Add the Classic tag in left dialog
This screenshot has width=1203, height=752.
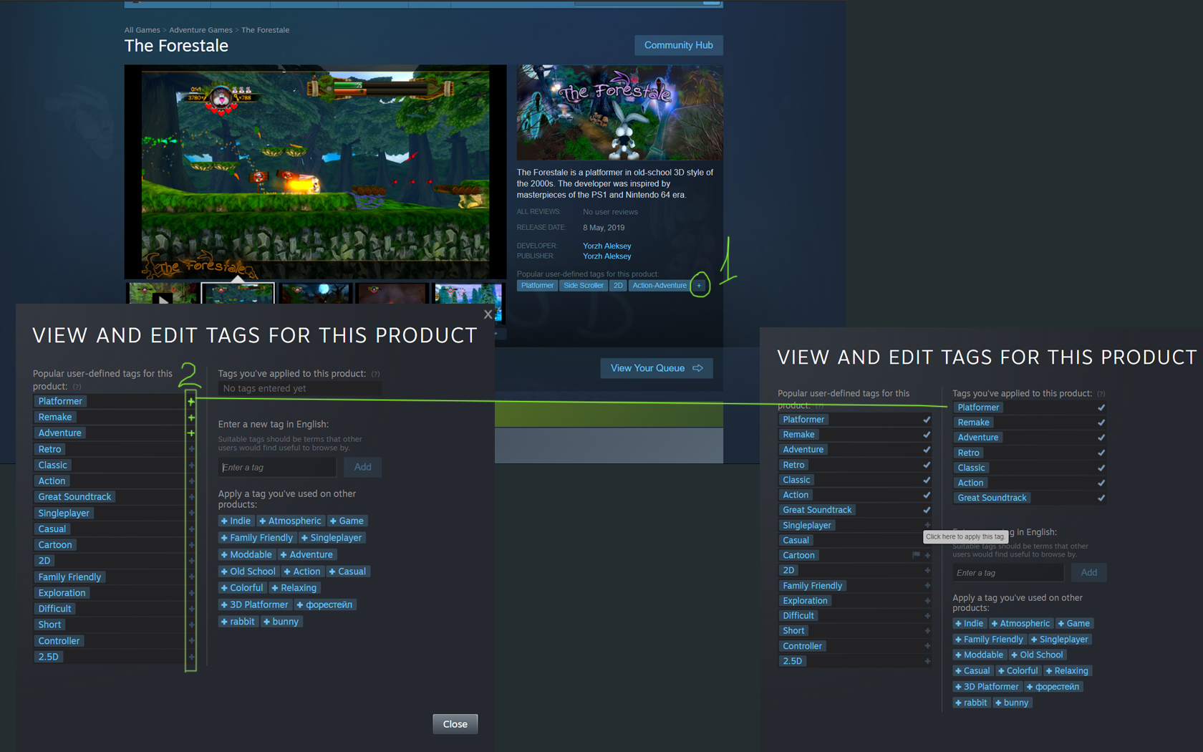tap(191, 466)
